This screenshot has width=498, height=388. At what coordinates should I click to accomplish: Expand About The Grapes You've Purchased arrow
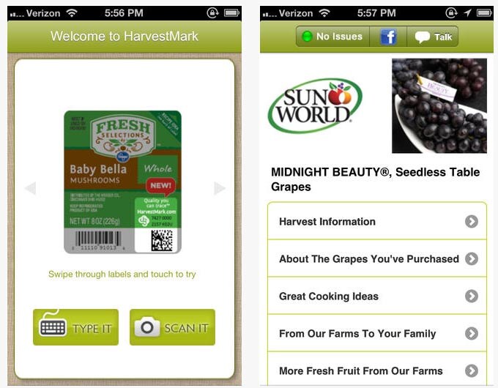click(472, 258)
